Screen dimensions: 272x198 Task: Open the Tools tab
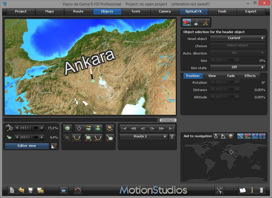(x=222, y=11)
